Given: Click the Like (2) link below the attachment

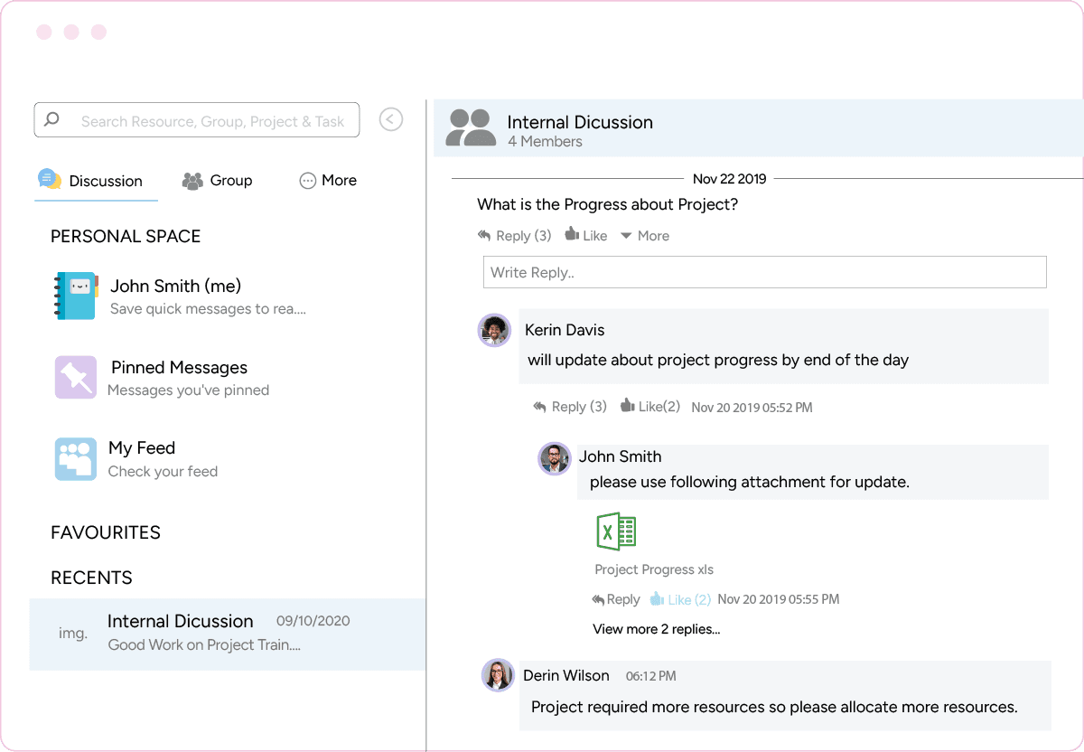Looking at the screenshot, I should pos(680,598).
